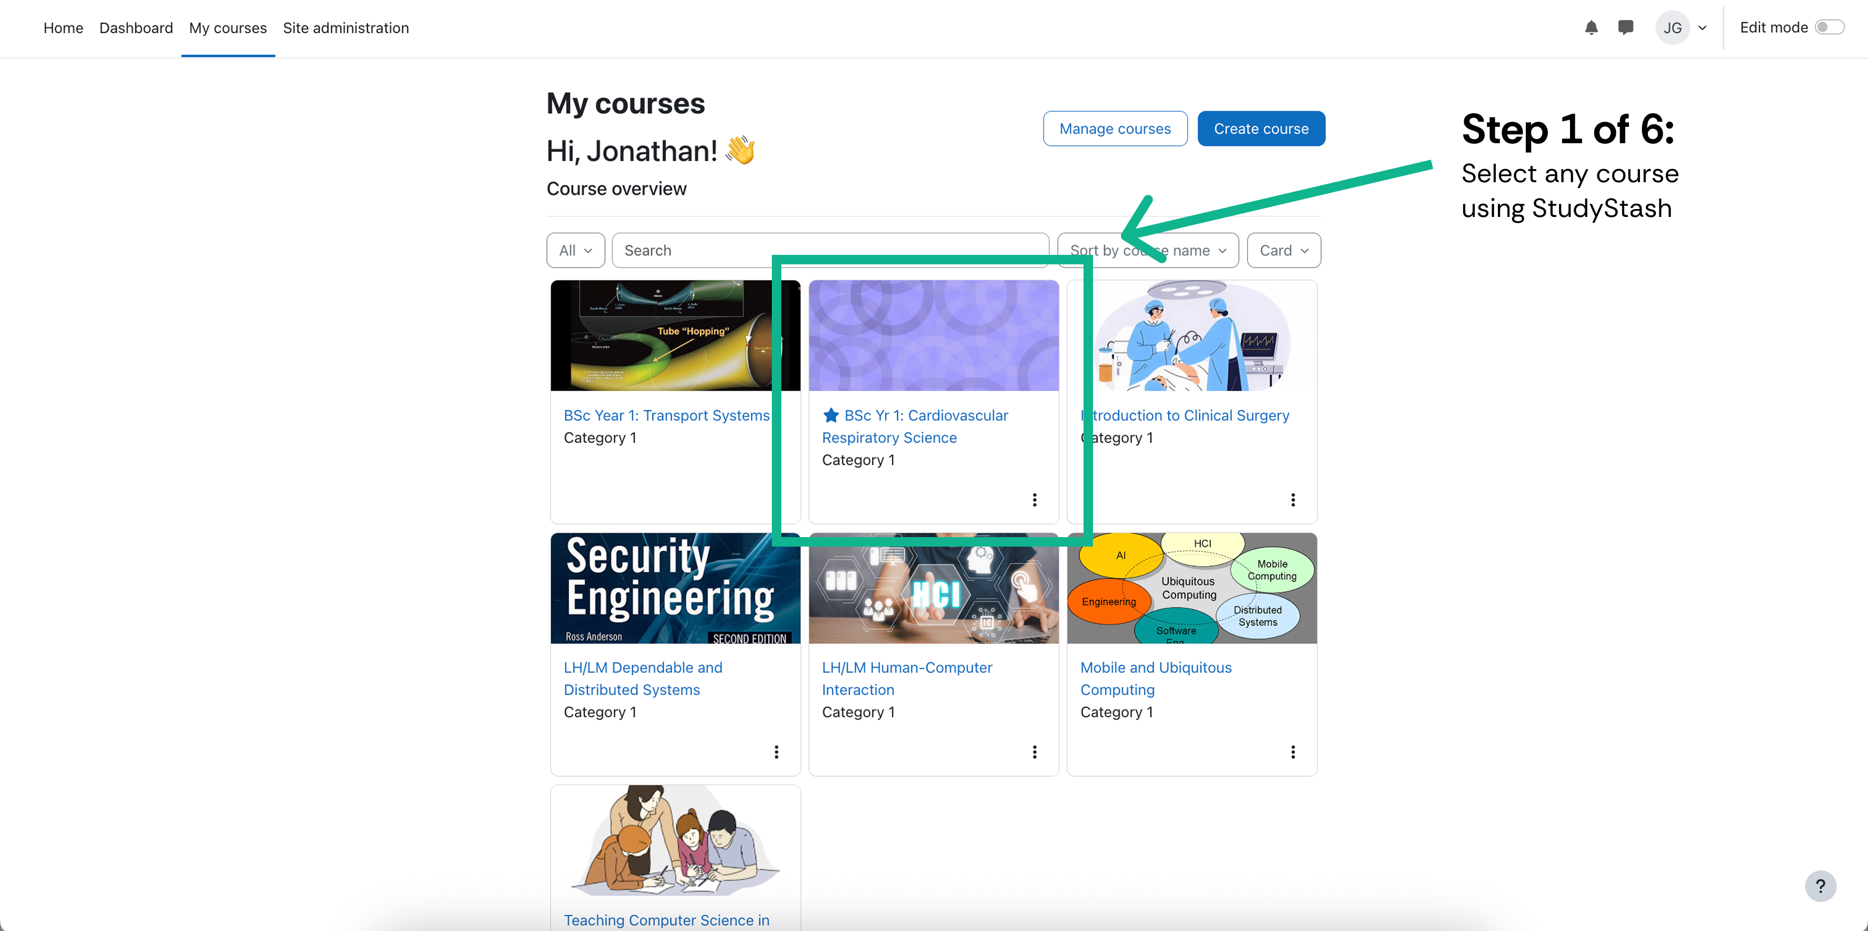Click the Manage courses button

(x=1115, y=128)
